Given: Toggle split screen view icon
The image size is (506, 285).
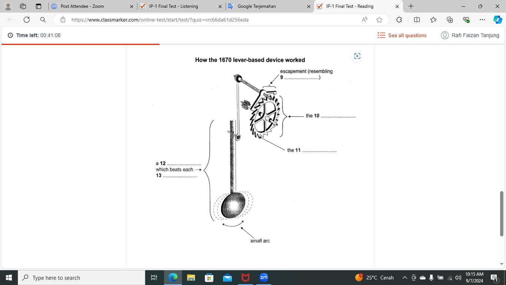Looking at the screenshot, I should pyautogui.click(x=417, y=20).
